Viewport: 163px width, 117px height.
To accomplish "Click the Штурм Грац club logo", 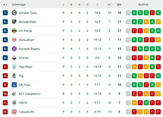I will pyautogui.click(x=14, y=13).
